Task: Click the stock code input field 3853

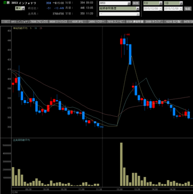Action: (x=114, y=3)
